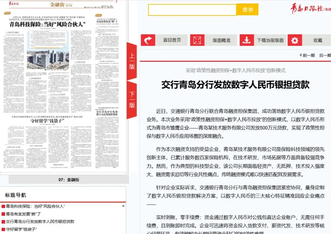Image resolution: width=331 pixels, height=234 pixels.
Task: Click the article headline 交行青岛分行发放数字人民币银担贷款
Action: tap(235, 85)
